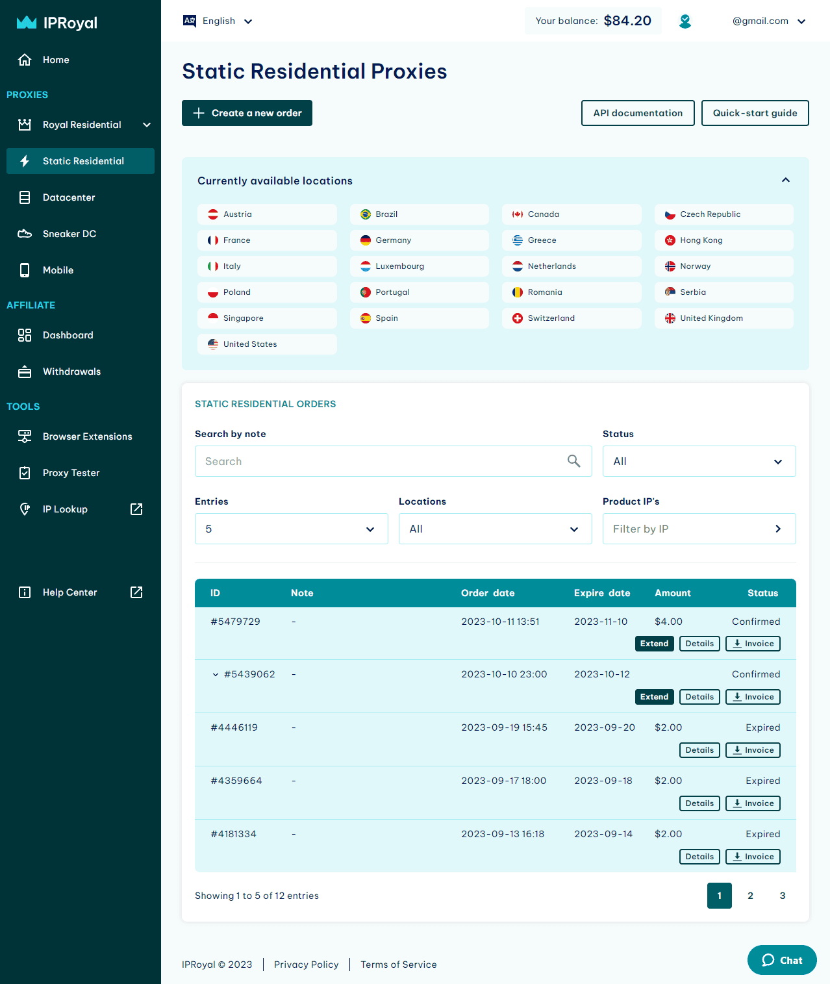Click the Static Residential lightning icon

(x=25, y=161)
